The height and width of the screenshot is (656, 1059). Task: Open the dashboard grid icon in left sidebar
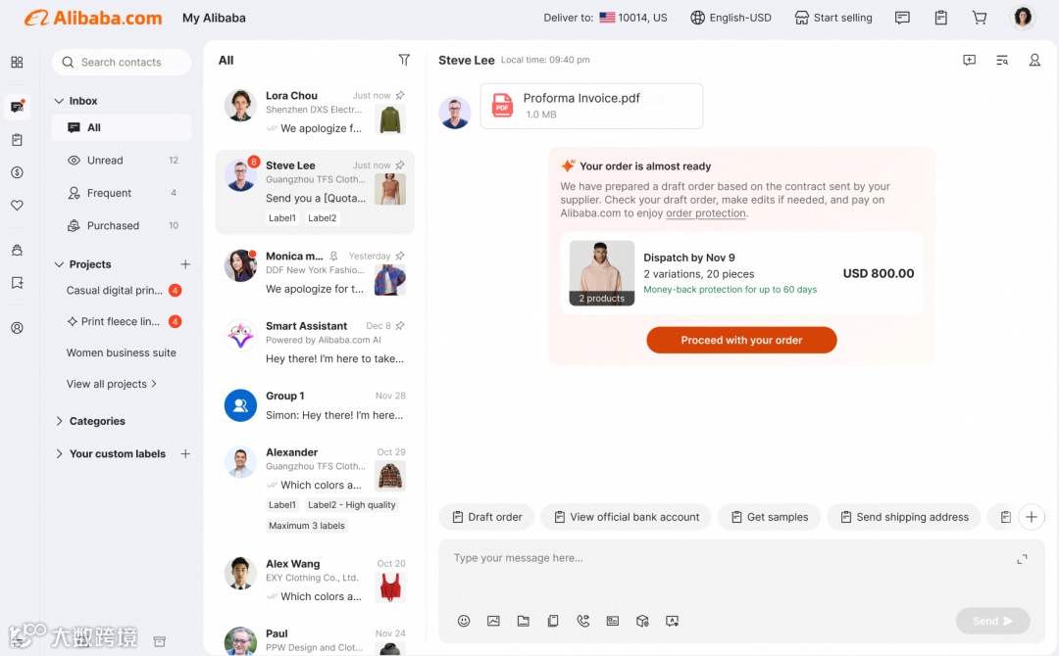[x=17, y=62]
